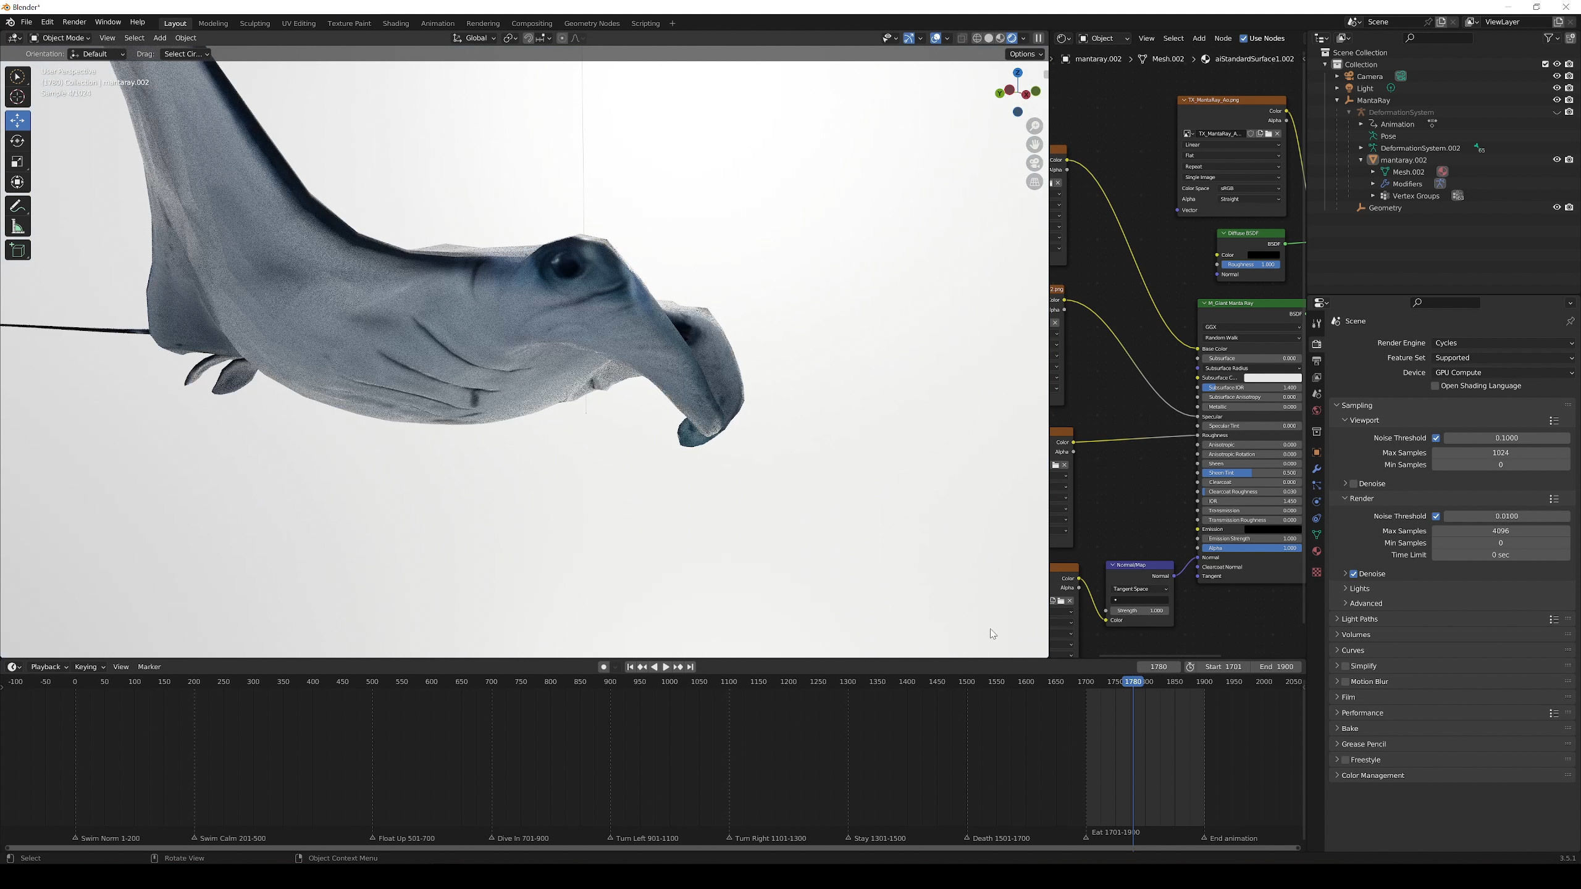Disable viewport Noise Threshold checkbox

[x=1436, y=438]
